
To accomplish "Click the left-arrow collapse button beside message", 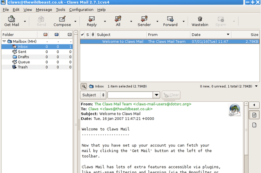I will tap(254, 105).
